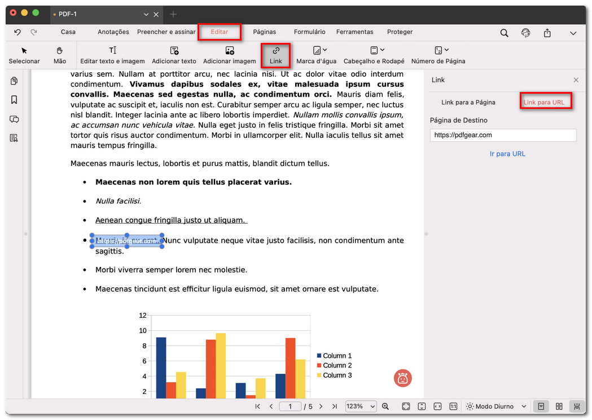Open the comments sidebar panel
The width and height of the screenshot is (592, 420).
point(14,119)
